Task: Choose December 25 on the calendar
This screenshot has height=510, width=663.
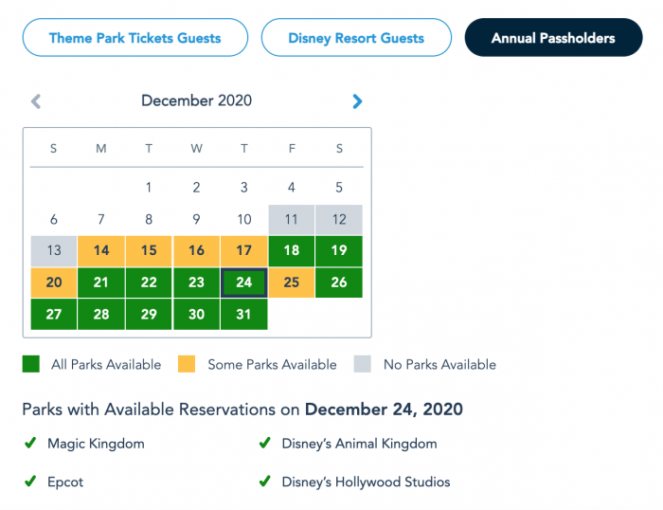Action: [292, 282]
